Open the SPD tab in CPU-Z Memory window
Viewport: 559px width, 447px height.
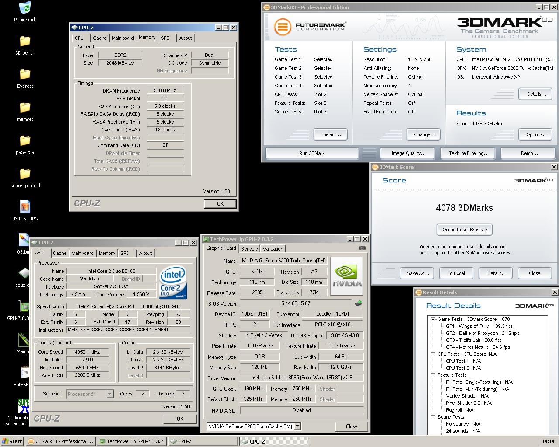click(x=165, y=38)
